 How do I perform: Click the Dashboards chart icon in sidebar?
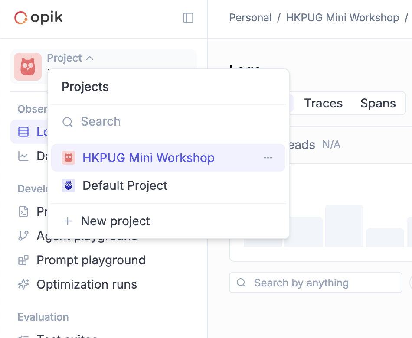coord(23,156)
